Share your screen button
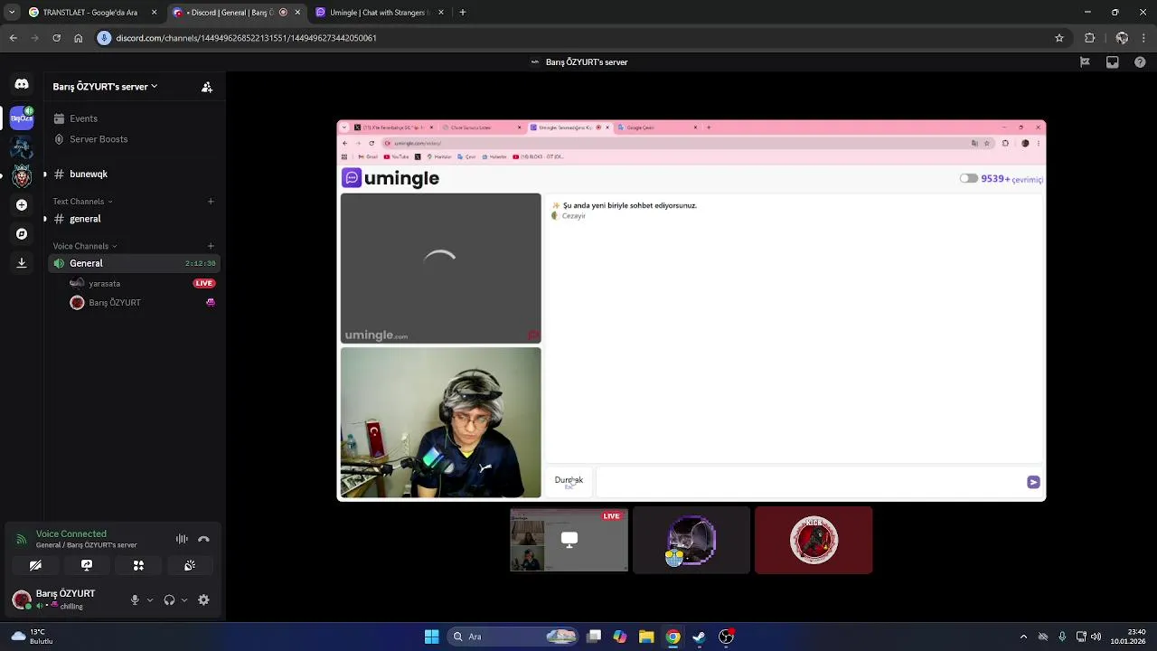 [87, 565]
